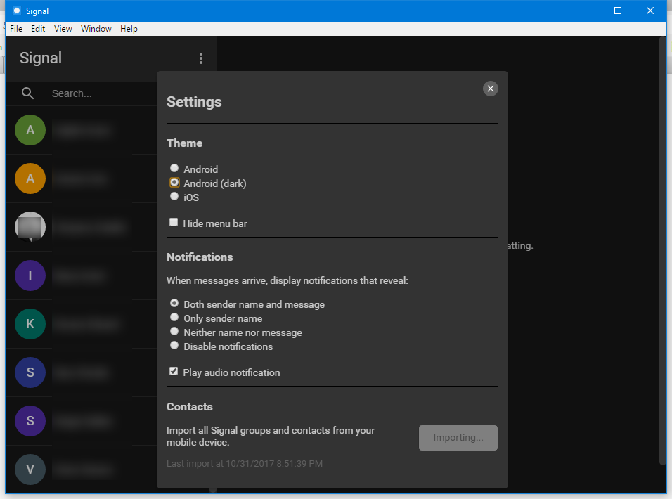The image size is (672, 499).
Task: Open the purple 'I' avatar conversation
Action: point(30,276)
